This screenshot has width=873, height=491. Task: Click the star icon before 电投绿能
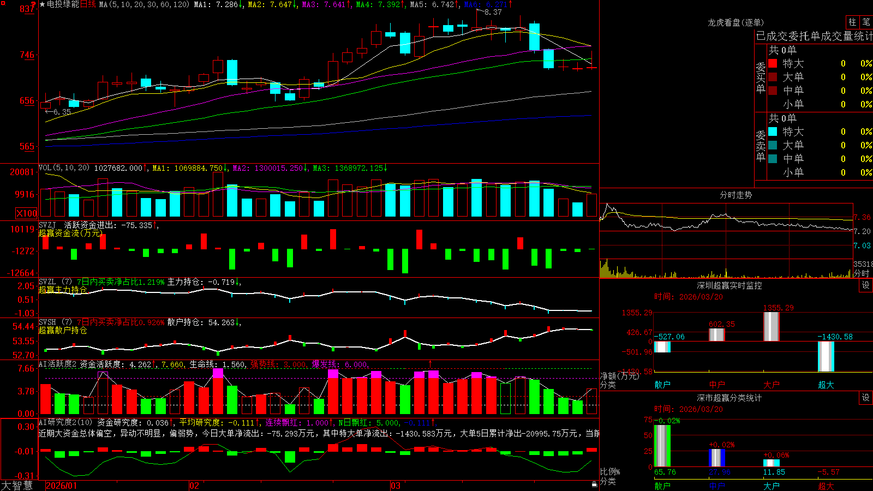click(x=43, y=4)
